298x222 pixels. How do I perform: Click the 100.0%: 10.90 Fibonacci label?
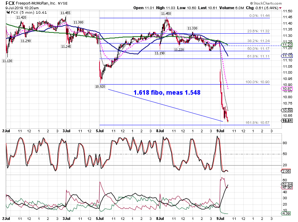258,82
